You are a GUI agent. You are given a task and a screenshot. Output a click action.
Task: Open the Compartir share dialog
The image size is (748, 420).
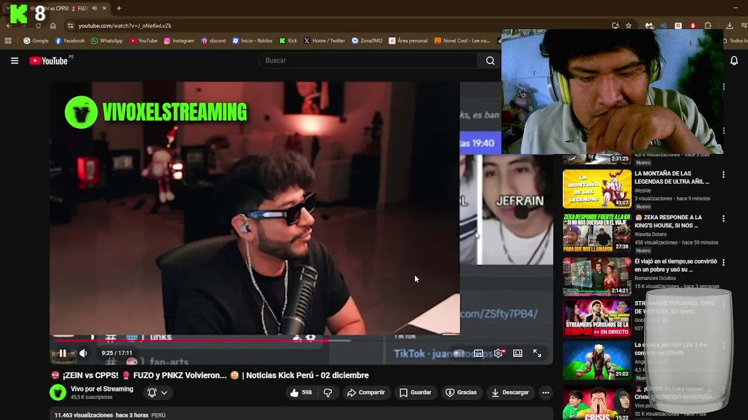[366, 393]
